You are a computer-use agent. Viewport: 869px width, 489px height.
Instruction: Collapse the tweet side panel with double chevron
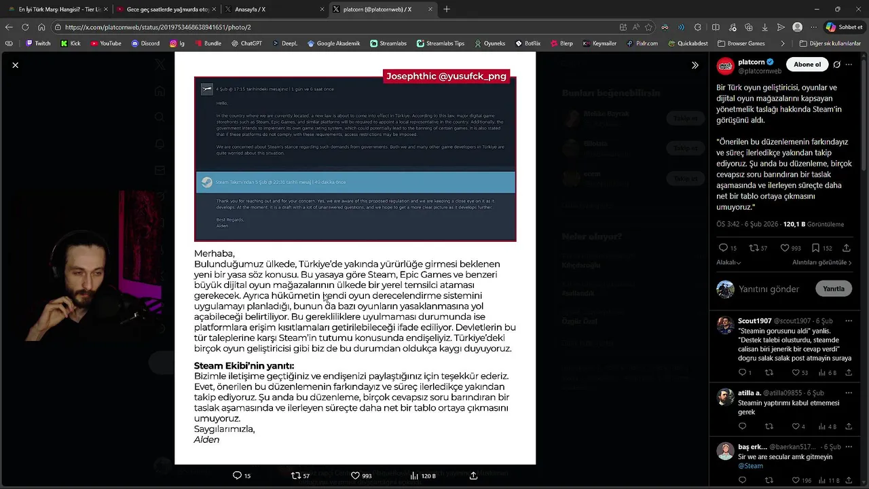click(695, 65)
